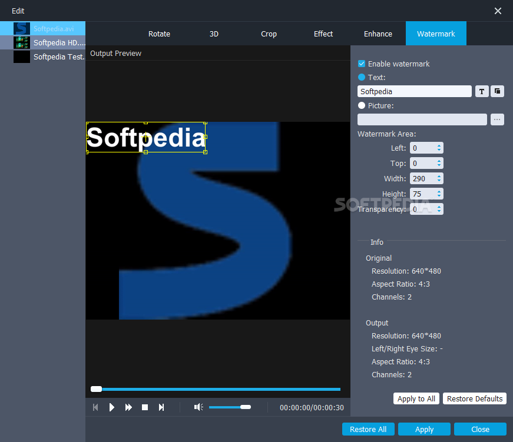Image resolution: width=513 pixels, height=442 pixels.
Task: Select the Picture watermark radio button
Action: point(362,105)
